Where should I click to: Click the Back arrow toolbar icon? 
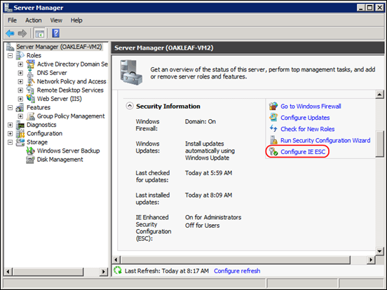[10, 34]
